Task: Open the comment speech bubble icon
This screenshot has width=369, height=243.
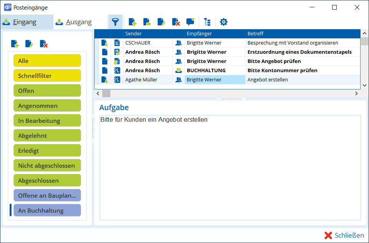Action: pos(190,22)
